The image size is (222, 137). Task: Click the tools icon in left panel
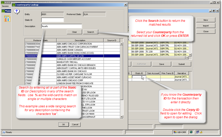(x=7, y=19)
